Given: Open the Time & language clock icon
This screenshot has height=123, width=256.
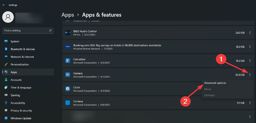Looking at the screenshot, I should tap(6, 87).
